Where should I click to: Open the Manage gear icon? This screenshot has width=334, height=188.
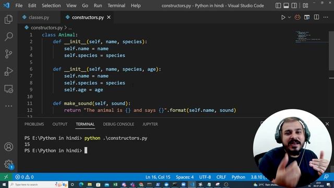8,164
